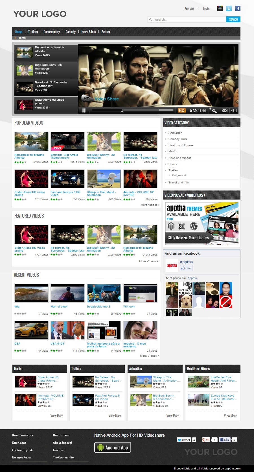
Task: Open the DEA video thumbnail
Action: [31, 330]
